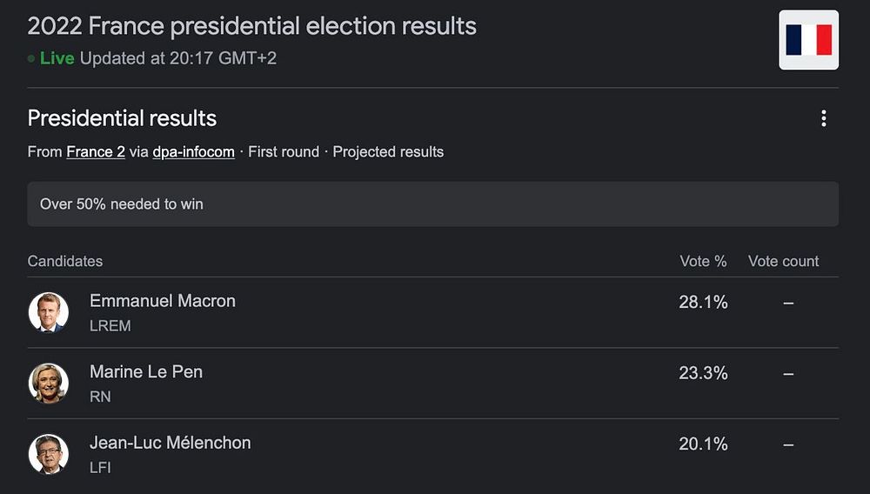
Task: Click the 2022 France presidential election title
Action: [x=251, y=26]
